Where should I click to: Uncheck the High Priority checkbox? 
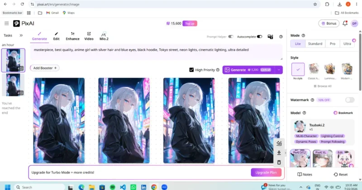coord(191,70)
